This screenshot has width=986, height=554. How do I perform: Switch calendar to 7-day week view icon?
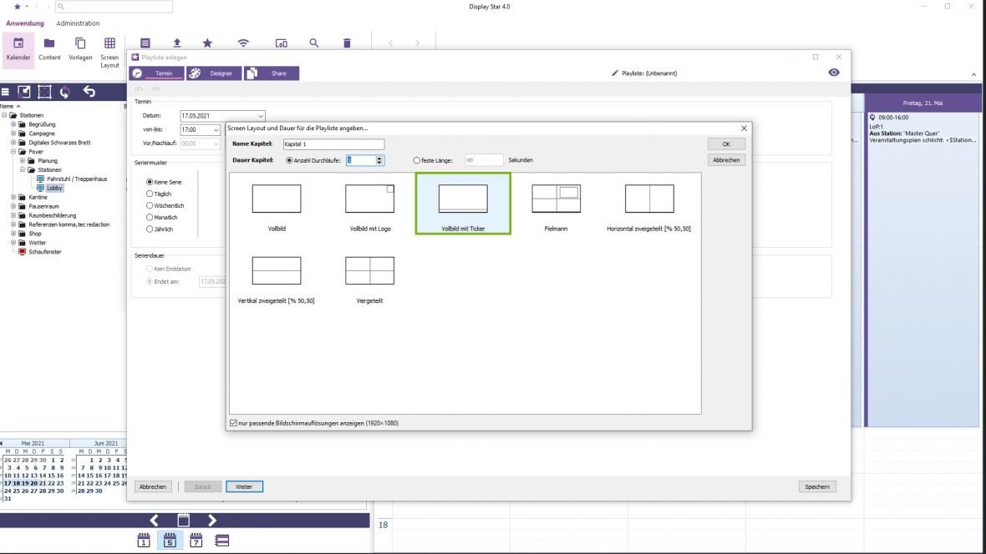(196, 541)
